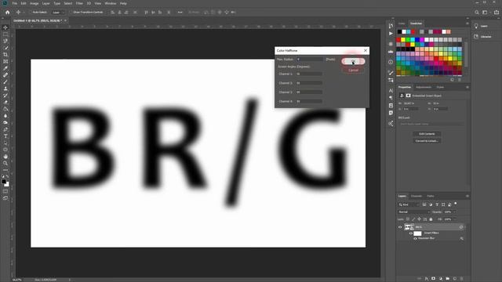Select the Rectangular Marquee tool

pyautogui.click(x=5, y=34)
